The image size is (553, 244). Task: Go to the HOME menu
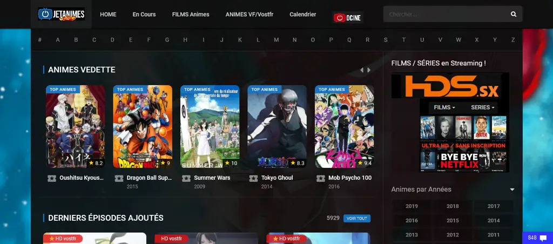tap(108, 15)
